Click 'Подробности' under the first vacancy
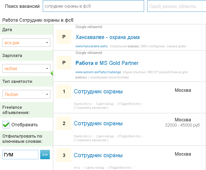Screen dimensions: 206x170 tap(129, 104)
